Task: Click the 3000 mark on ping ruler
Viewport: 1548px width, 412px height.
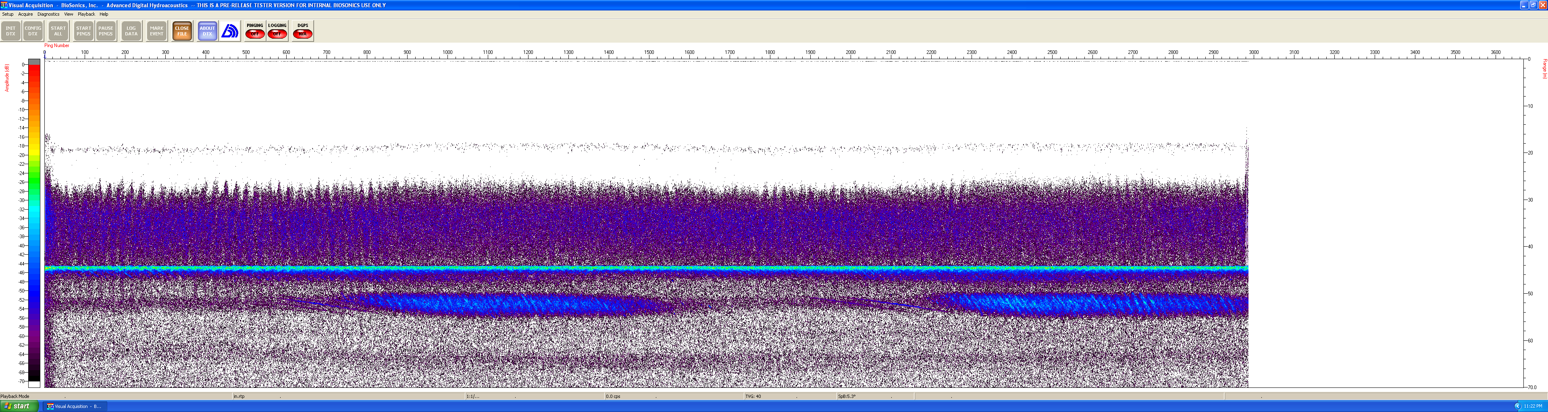Action: (1254, 52)
